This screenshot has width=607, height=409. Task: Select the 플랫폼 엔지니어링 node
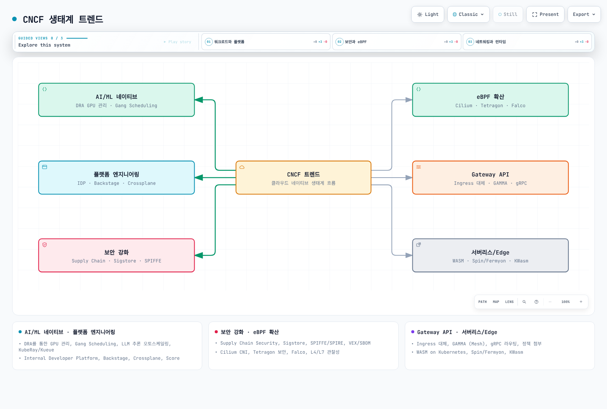coord(116,178)
